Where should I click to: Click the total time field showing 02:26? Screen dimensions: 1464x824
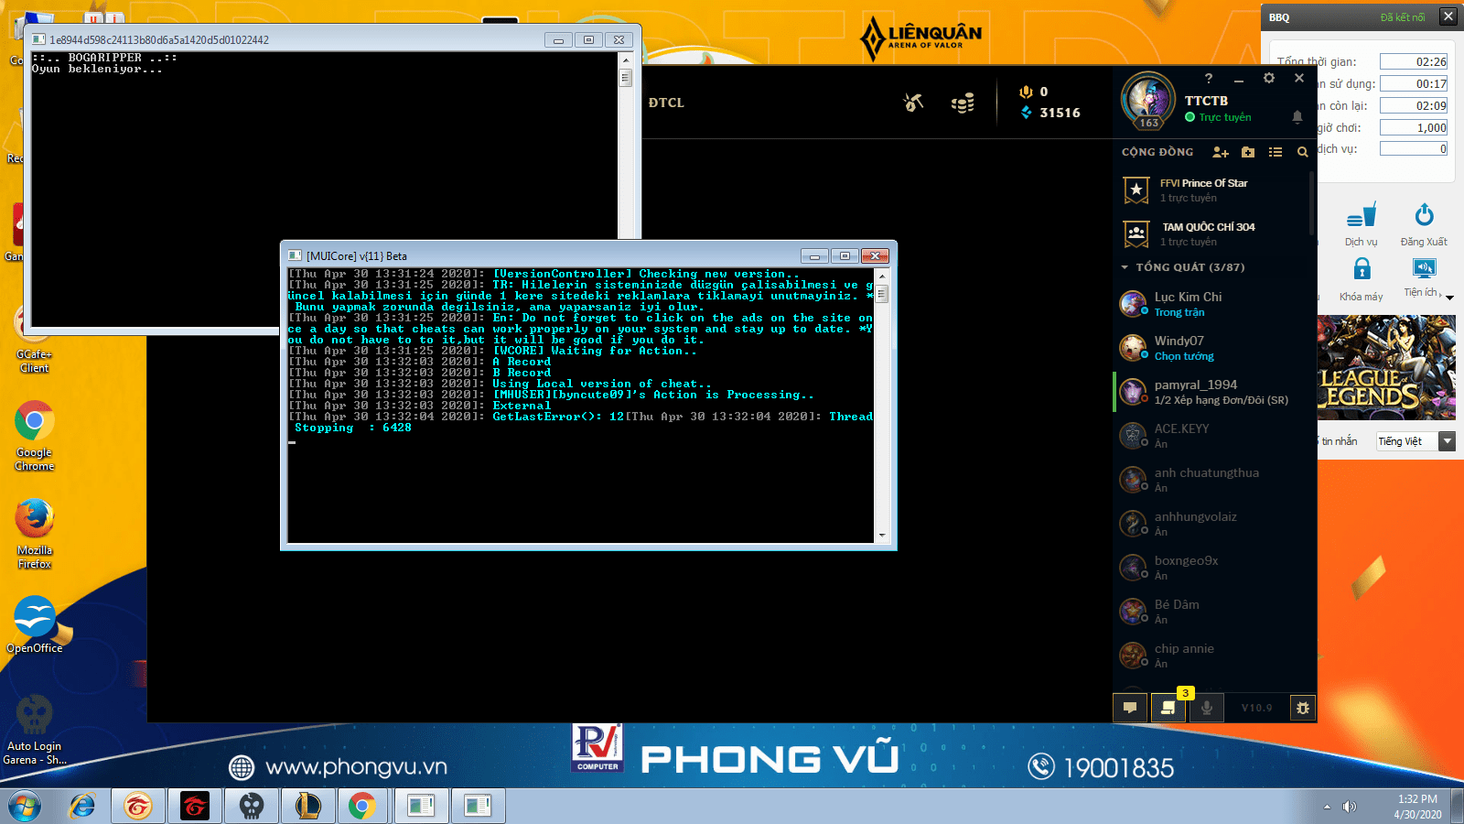pos(1414,61)
